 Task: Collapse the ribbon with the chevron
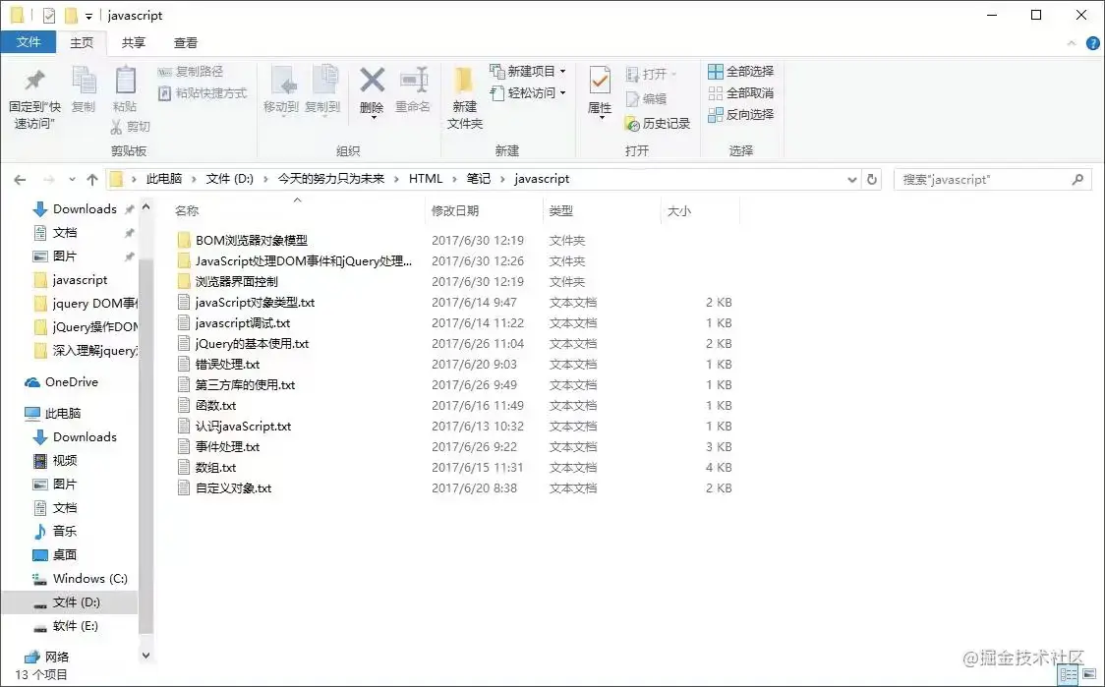[x=1072, y=43]
